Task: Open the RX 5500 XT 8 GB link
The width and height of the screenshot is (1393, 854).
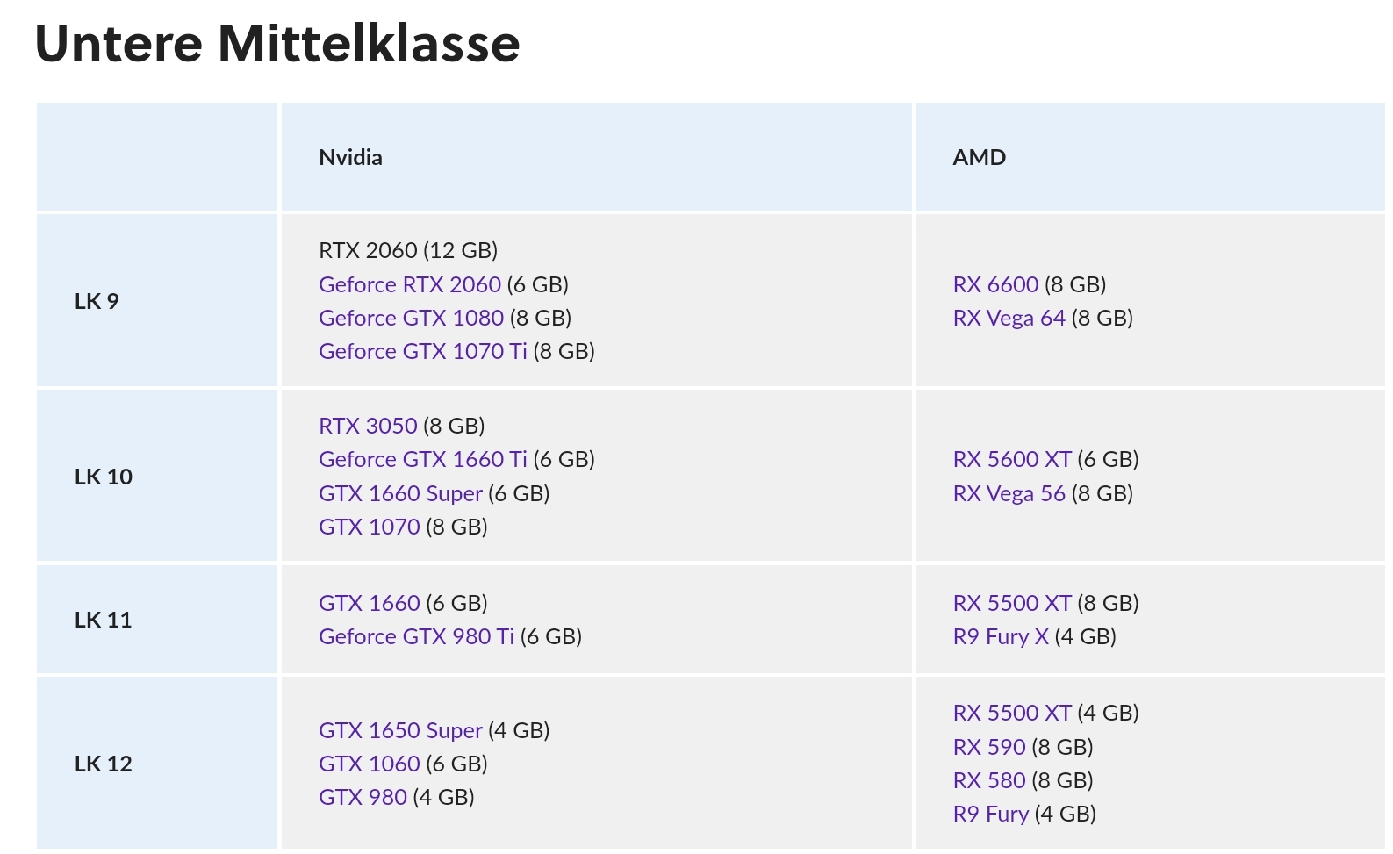Action: click(x=1011, y=603)
